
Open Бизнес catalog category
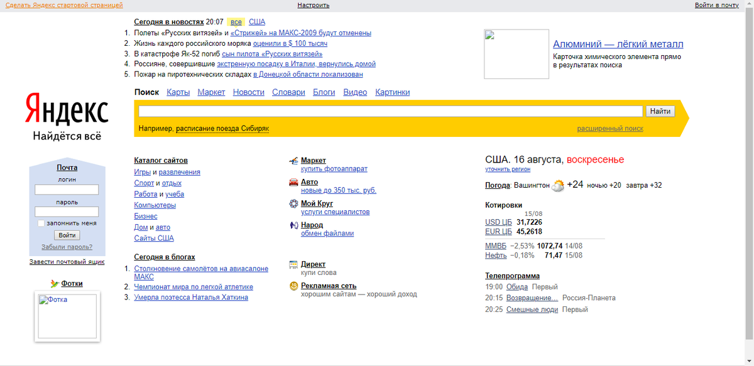pos(146,216)
